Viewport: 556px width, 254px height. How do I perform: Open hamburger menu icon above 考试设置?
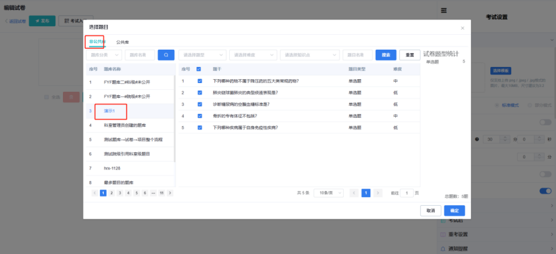(x=443, y=11)
